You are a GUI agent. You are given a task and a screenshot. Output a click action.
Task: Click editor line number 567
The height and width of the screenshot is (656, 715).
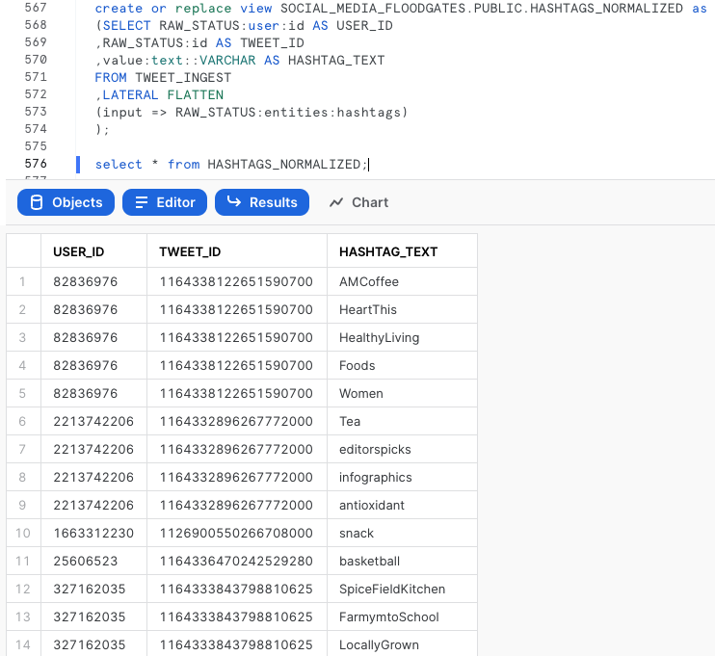pyautogui.click(x=36, y=8)
